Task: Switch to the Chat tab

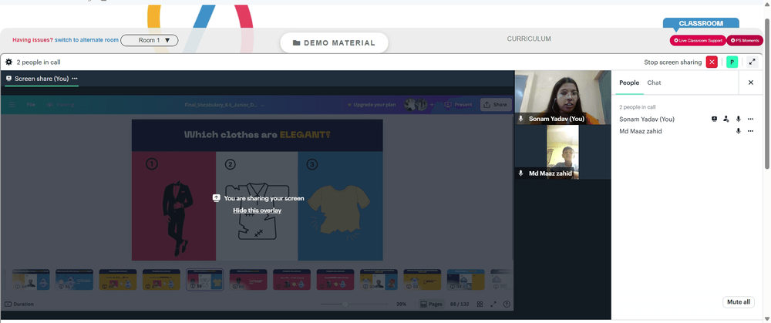Action: click(x=654, y=82)
